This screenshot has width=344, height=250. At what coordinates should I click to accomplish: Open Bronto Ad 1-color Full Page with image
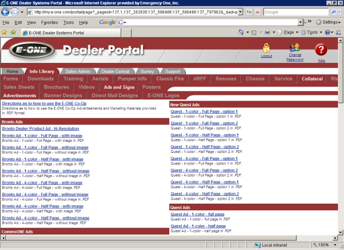42,136
